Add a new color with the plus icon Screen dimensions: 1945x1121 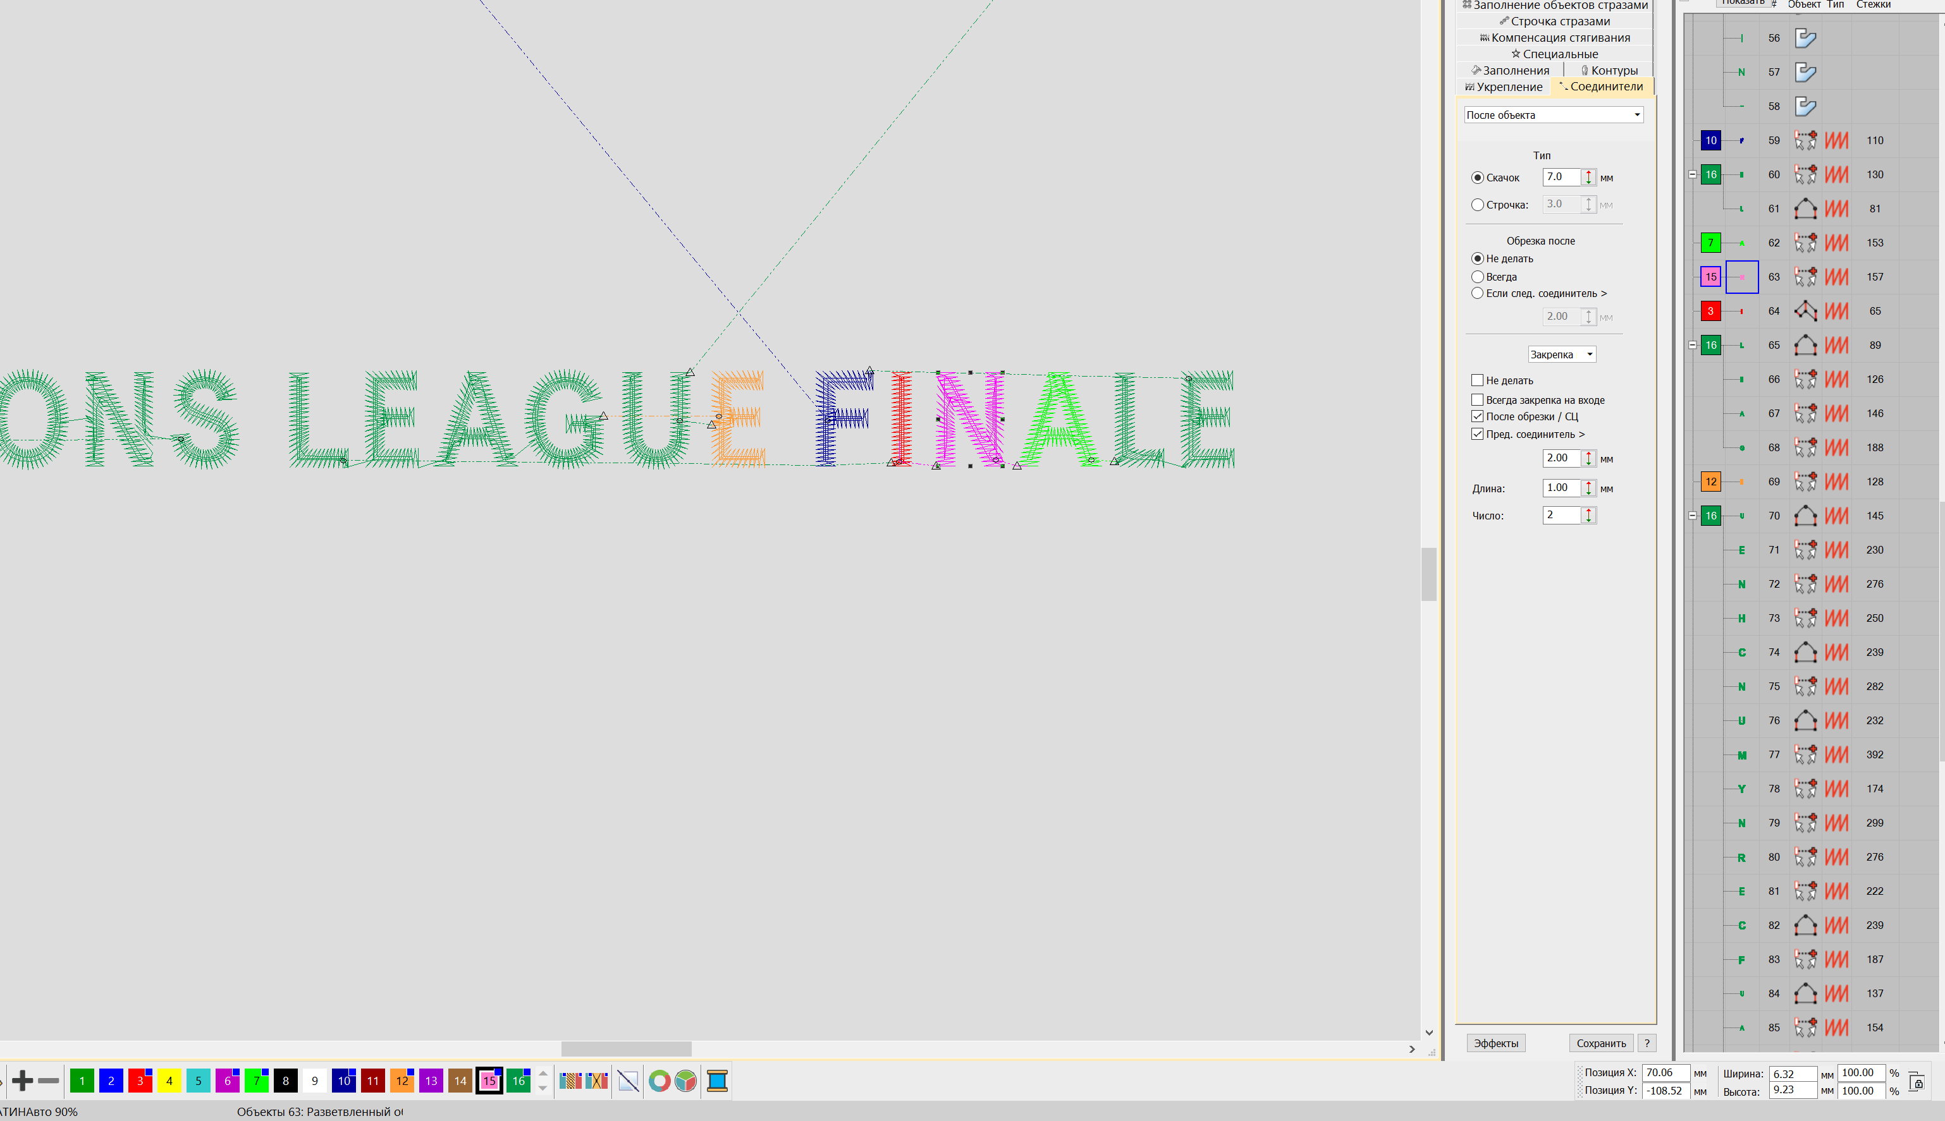22,1081
